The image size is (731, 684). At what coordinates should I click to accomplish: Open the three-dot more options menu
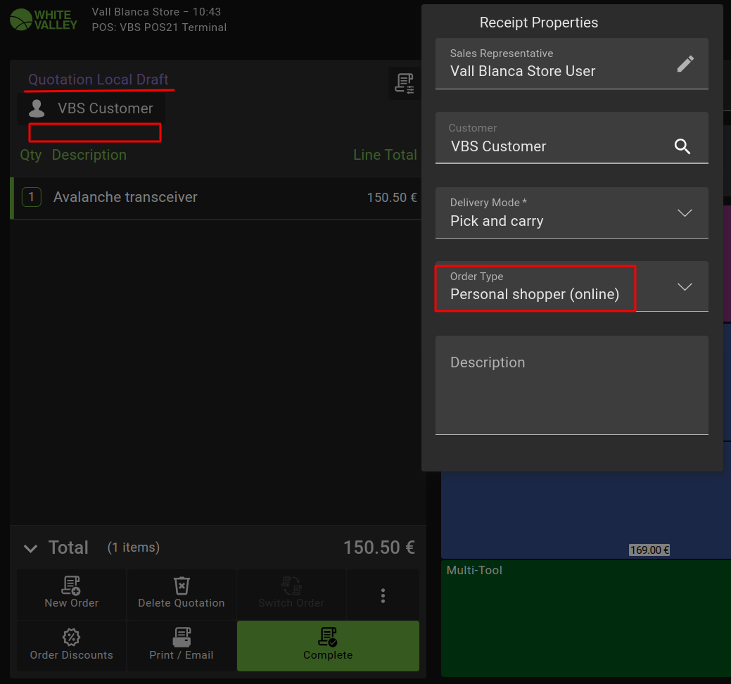[383, 595]
